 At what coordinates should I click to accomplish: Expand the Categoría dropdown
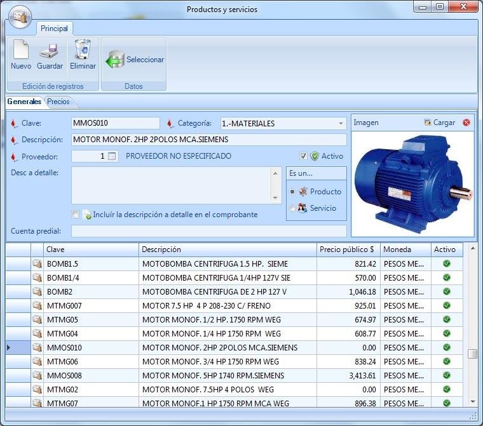pos(341,124)
